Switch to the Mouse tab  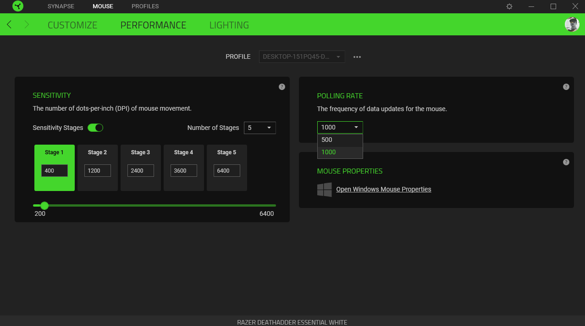click(103, 6)
